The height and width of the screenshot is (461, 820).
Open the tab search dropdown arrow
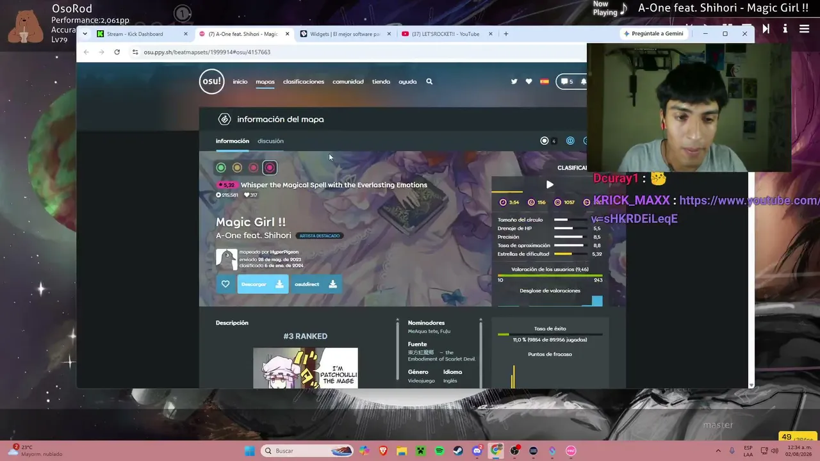click(85, 34)
